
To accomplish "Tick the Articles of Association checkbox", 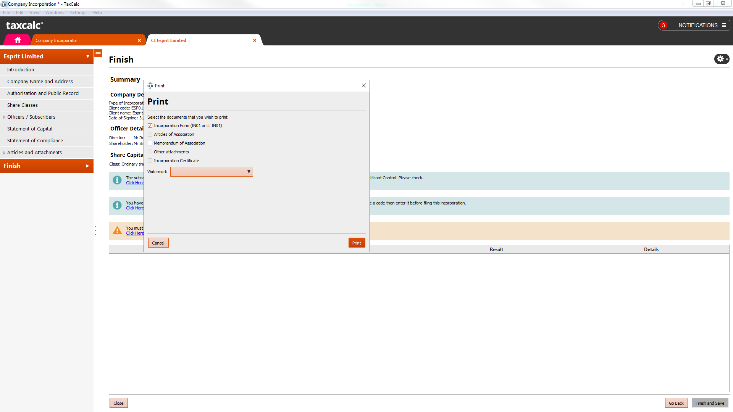I will tap(150, 134).
